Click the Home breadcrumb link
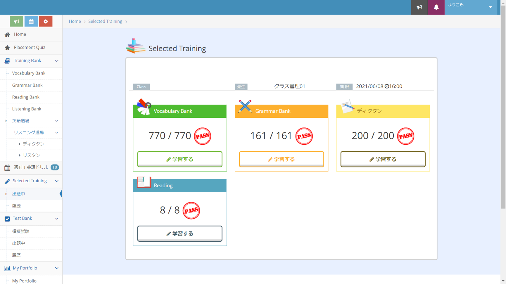This screenshot has width=506, height=284. pos(75,21)
